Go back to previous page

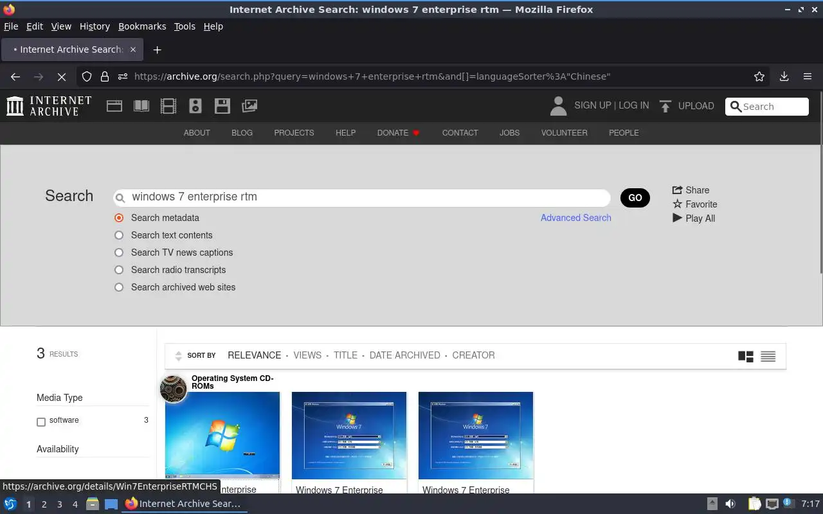point(15,76)
